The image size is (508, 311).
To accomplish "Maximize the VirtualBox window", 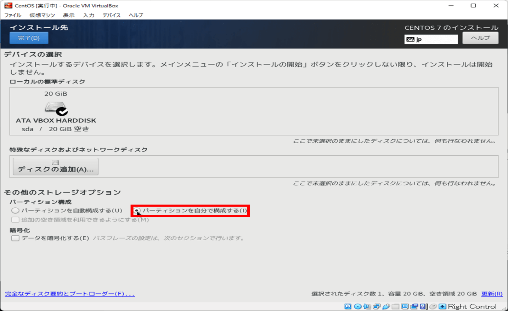I will point(473,6).
